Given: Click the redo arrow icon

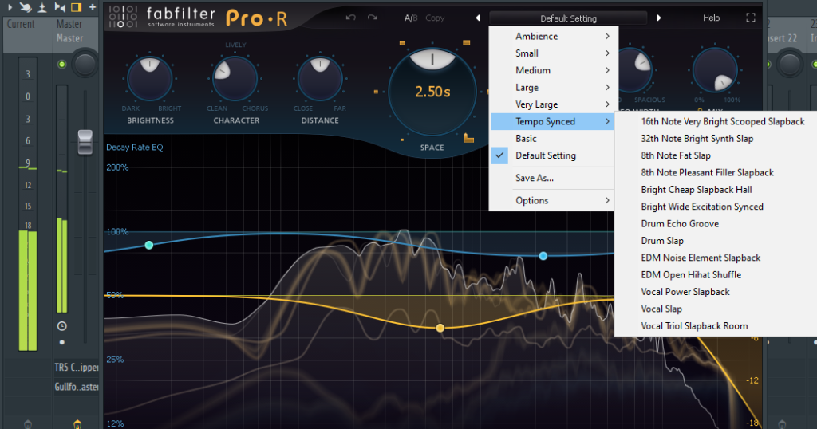Looking at the screenshot, I should (372, 18).
